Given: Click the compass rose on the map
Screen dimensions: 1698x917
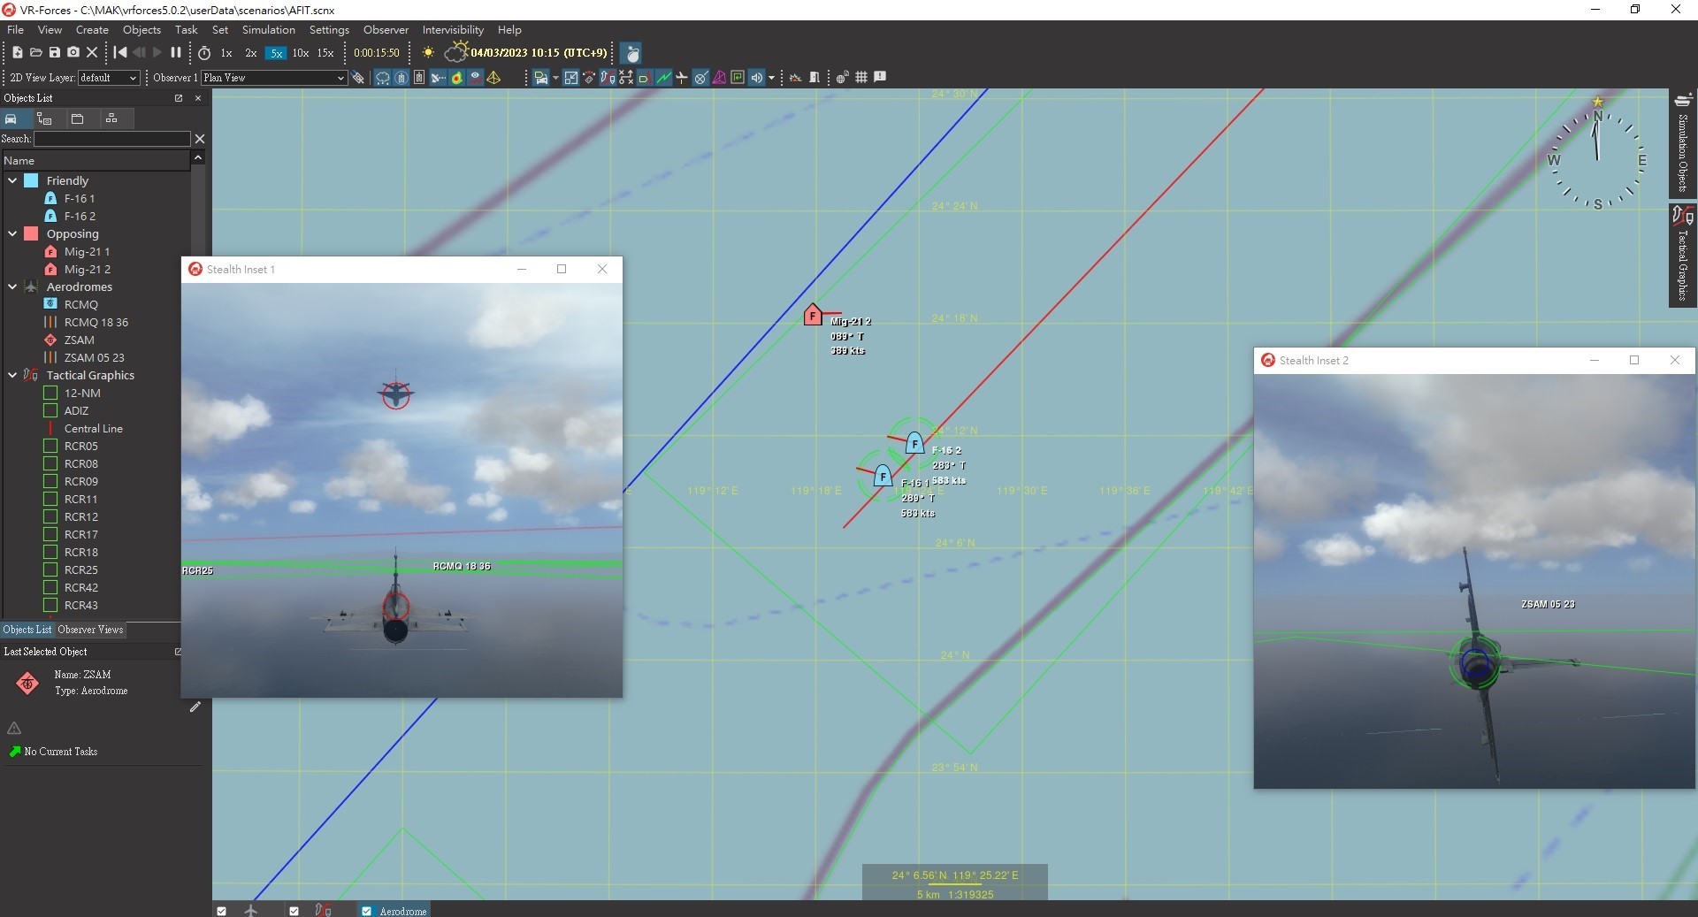Looking at the screenshot, I should [1597, 160].
